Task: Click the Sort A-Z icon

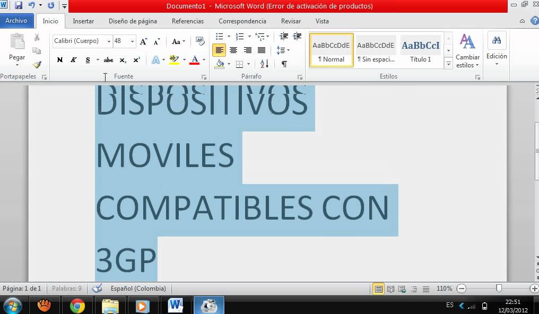Action: point(264,64)
